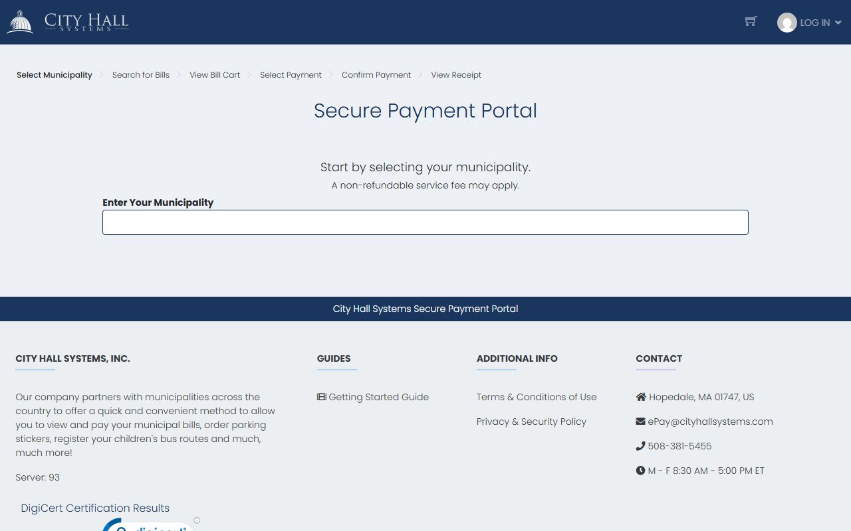Go to Search for Bills step
Screen dimensions: 851x531
(141, 75)
